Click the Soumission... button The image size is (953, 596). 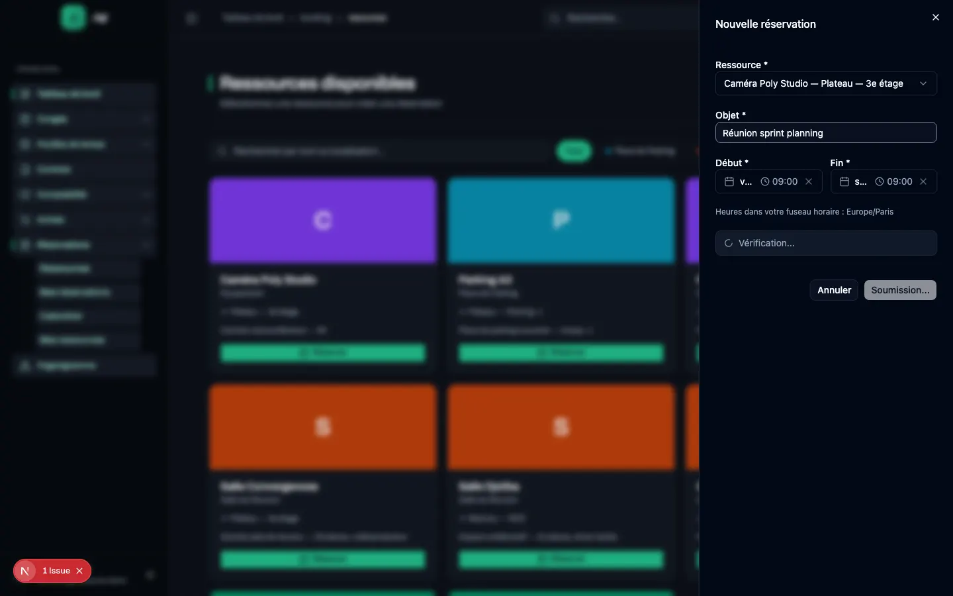900,290
